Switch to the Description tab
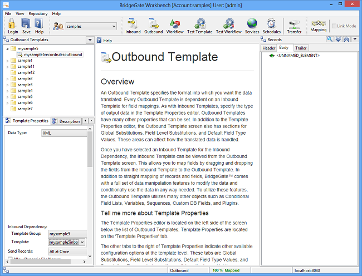 pyautogui.click(x=66, y=121)
